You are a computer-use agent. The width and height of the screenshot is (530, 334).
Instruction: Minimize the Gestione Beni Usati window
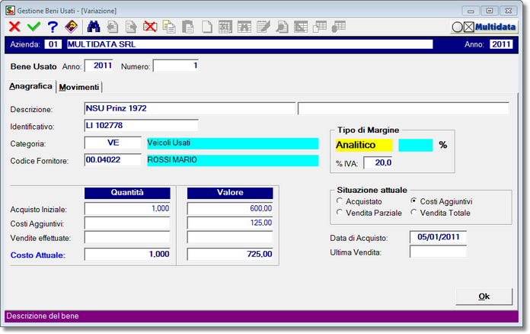[x=471, y=11]
